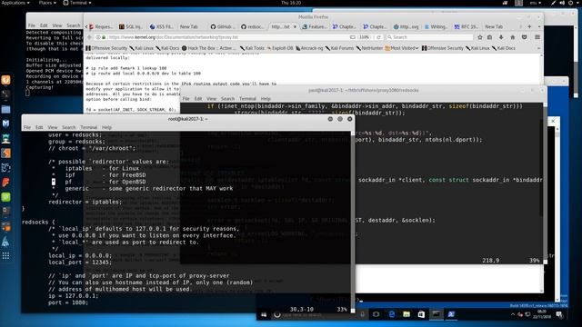Bookmark this page with star icon

480,37
